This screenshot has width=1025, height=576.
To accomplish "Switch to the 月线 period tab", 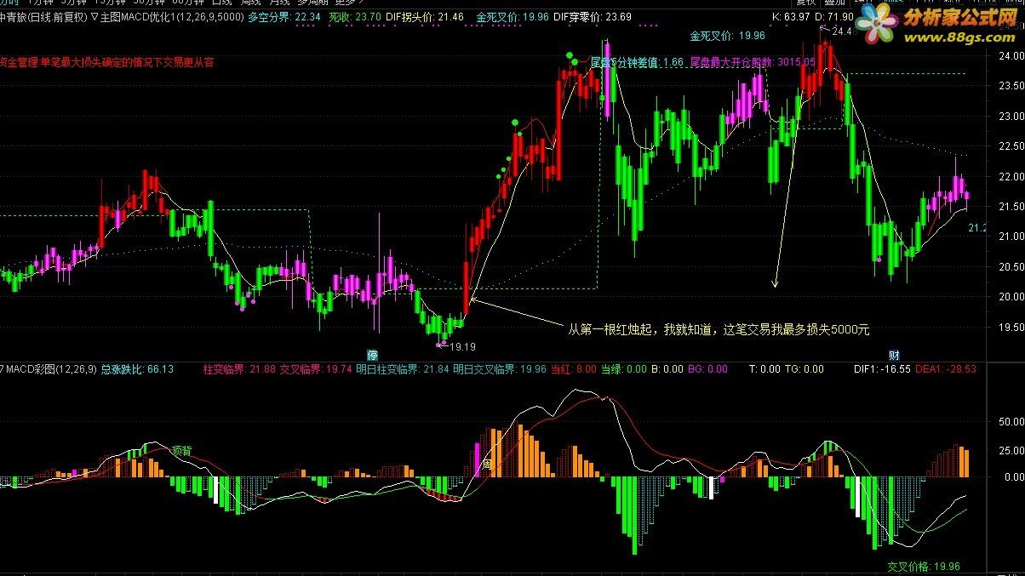I will click(x=279, y=3).
